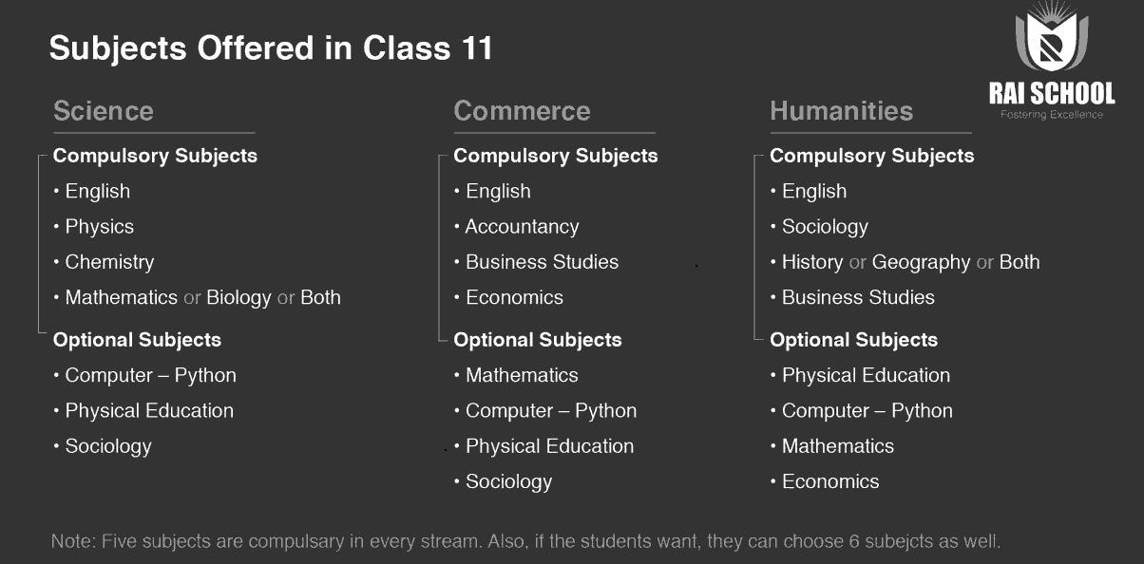
Task: Click Compulsory Subjects heading under Humanities
Action: tap(871, 156)
